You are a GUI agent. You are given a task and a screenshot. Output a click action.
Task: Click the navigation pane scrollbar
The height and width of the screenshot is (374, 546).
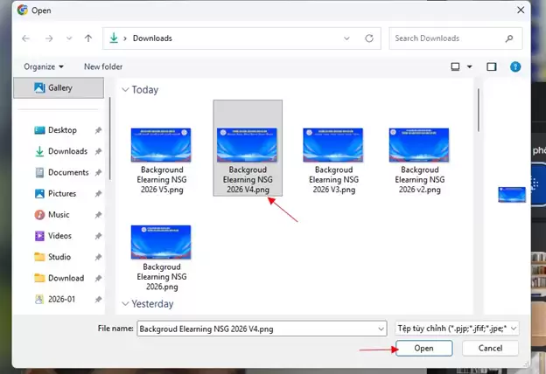pyautogui.click(x=110, y=138)
